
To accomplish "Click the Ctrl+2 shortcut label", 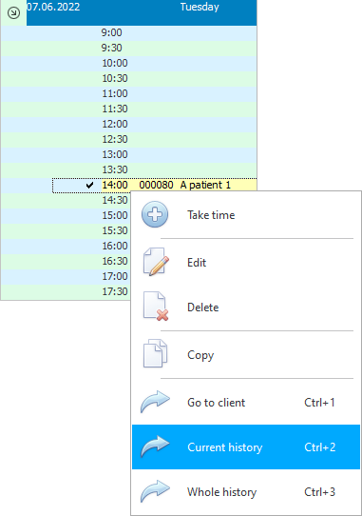I will tap(319, 447).
